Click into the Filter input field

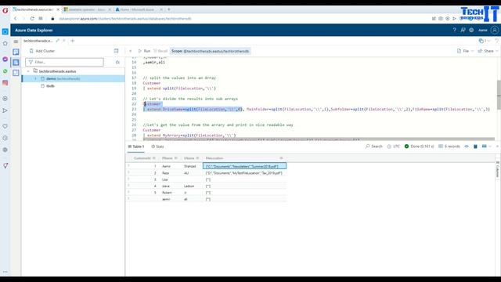64,62
